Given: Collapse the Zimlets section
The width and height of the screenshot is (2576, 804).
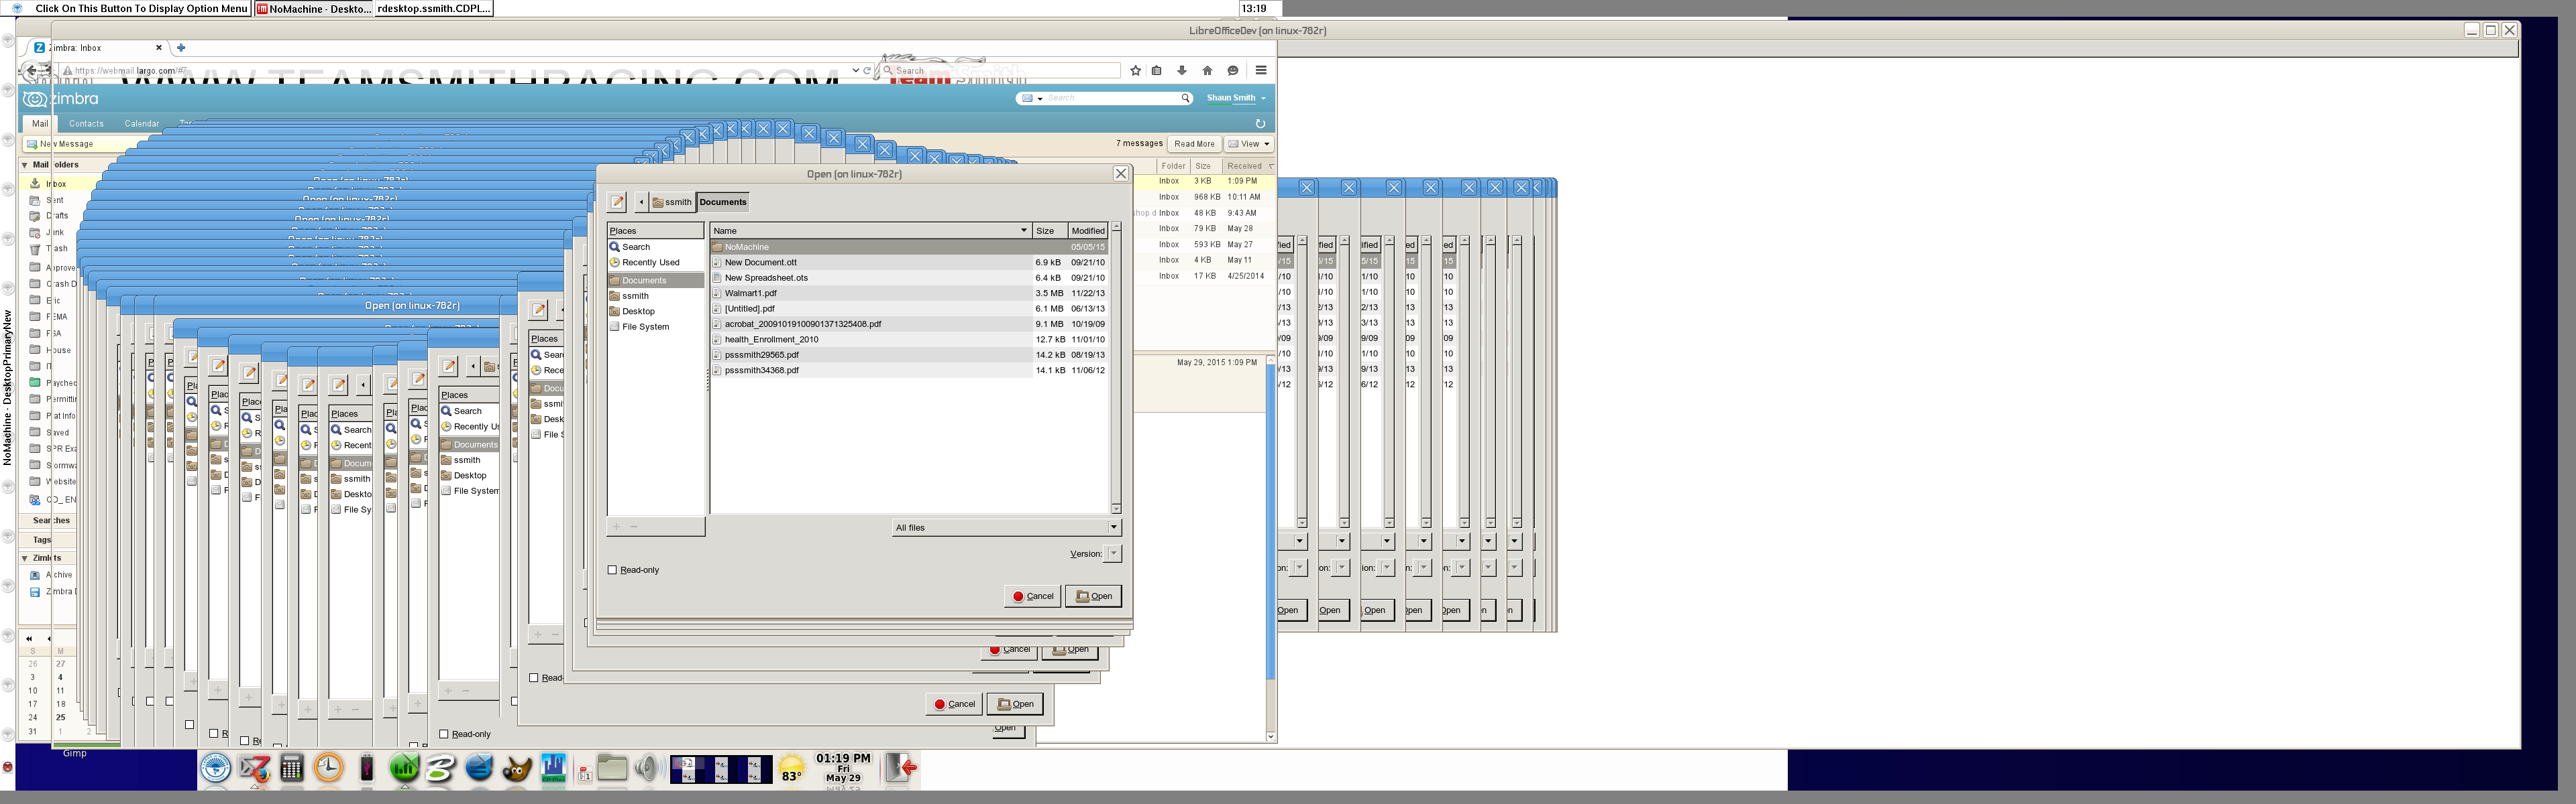Looking at the screenshot, I should pos(25,558).
